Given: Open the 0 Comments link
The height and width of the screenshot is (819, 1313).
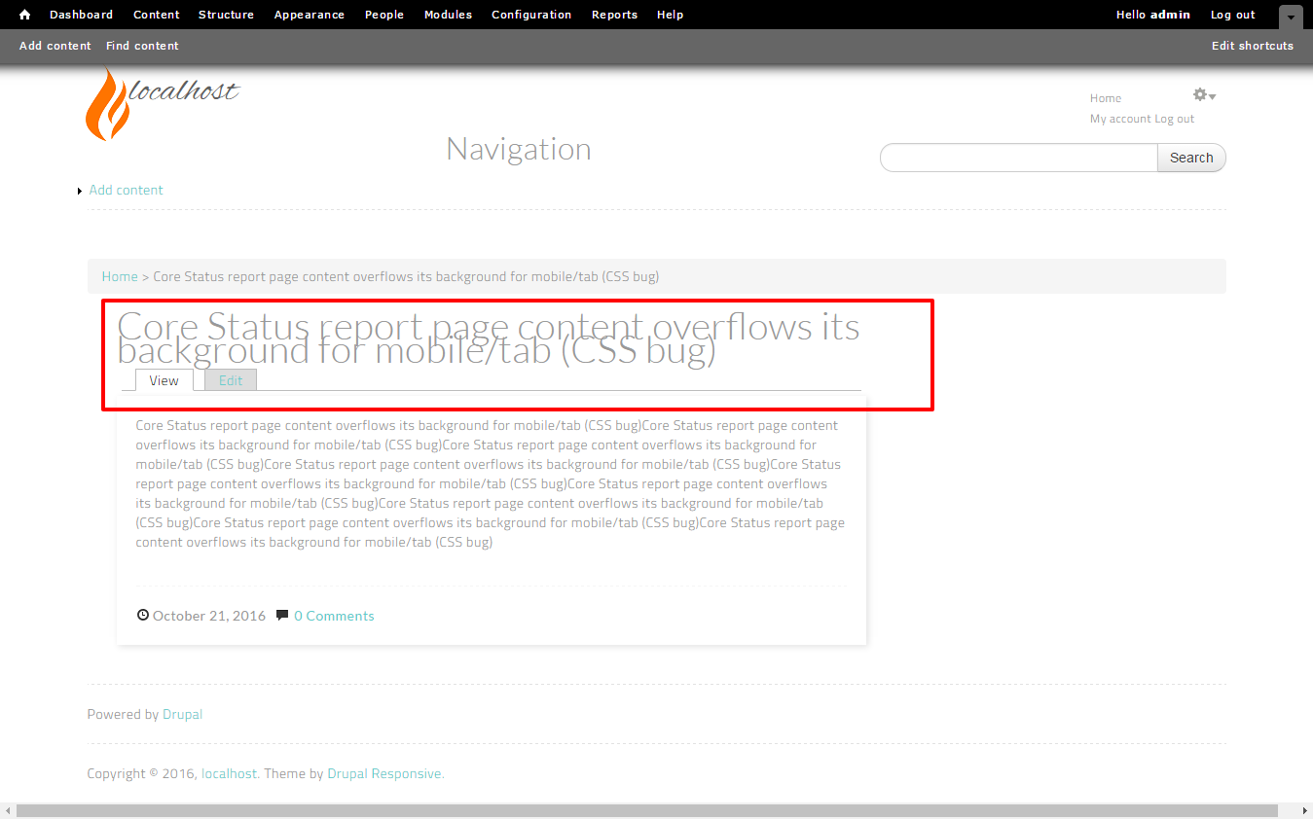Looking at the screenshot, I should (x=334, y=616).
